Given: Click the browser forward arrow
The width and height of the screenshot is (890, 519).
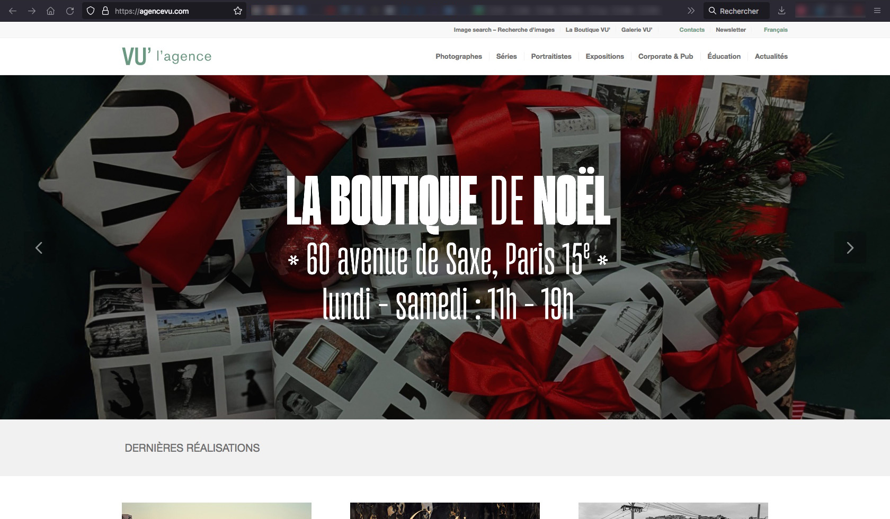Looking at the screenshot, I should click(32, 11).
